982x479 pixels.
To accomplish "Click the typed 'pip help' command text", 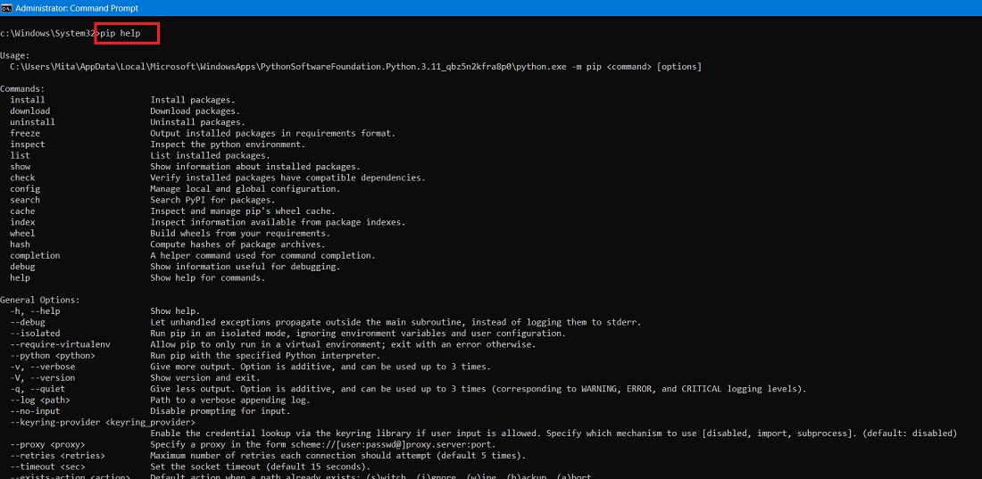I will [121, 33].
